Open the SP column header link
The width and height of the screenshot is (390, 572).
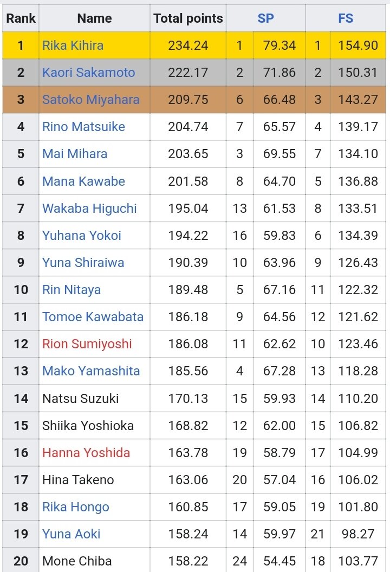pos(265,18)
